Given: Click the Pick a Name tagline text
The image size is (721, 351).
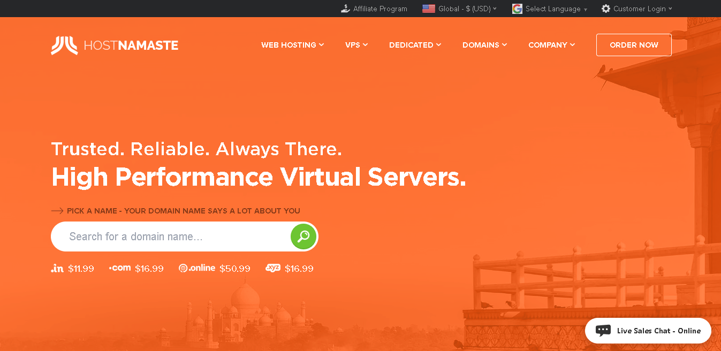Looking at the screenshot, I should (184, 211).
